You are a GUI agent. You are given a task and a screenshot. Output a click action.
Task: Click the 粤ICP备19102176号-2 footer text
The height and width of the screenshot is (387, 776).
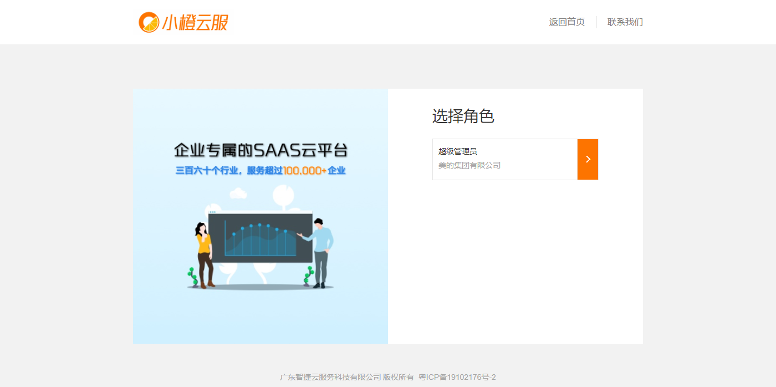coord(457,377)
